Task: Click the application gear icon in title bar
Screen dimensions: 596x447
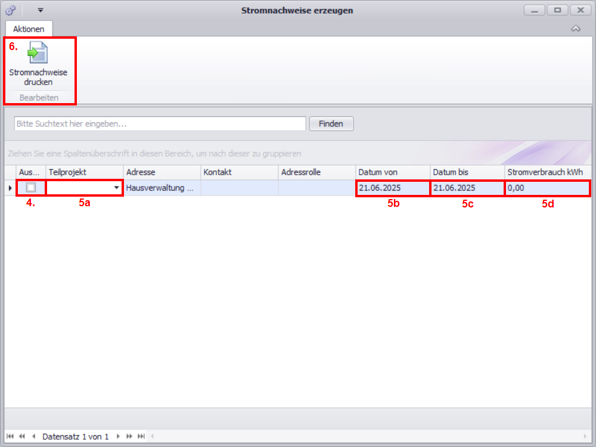Action: (10, 10)
